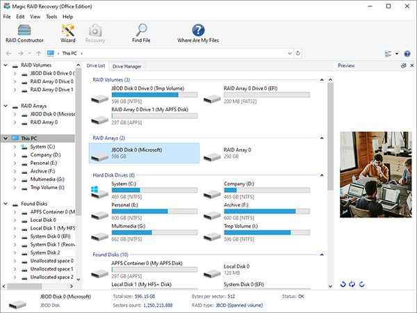Refresh the address bar location
This screenshot has width=417, height=313.
click(298, 54)
